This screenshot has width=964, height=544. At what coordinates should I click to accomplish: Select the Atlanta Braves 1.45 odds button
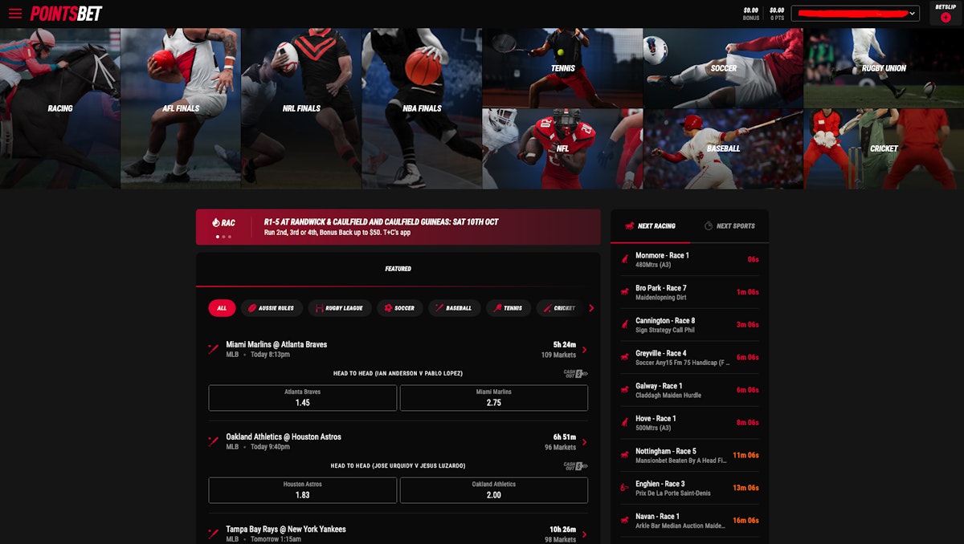302,397
